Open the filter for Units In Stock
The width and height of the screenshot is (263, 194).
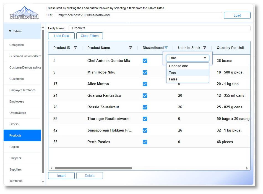click(205, 48)
